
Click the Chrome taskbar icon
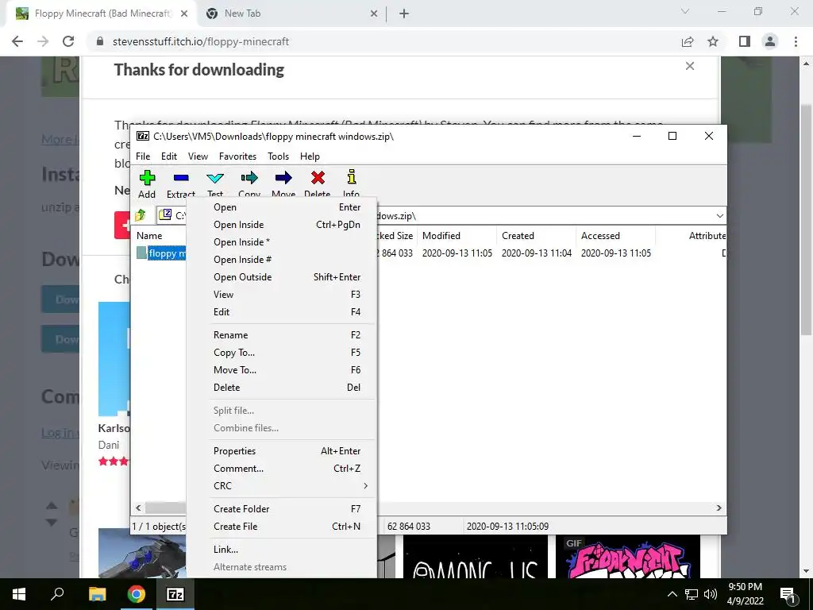pos(137,594)
